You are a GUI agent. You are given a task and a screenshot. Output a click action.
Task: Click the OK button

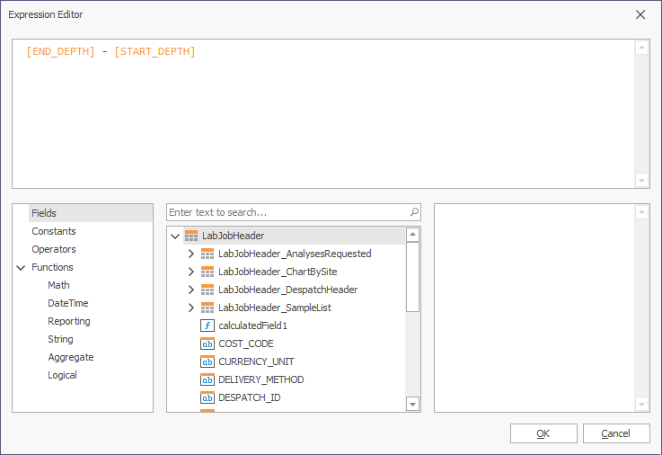pos(543,433)
